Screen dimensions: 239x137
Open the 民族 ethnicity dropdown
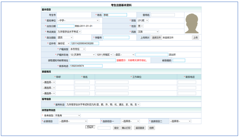[x=148, y=32]
